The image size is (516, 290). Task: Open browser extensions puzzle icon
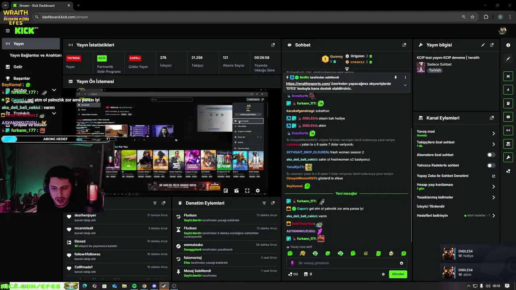point(486,17)
